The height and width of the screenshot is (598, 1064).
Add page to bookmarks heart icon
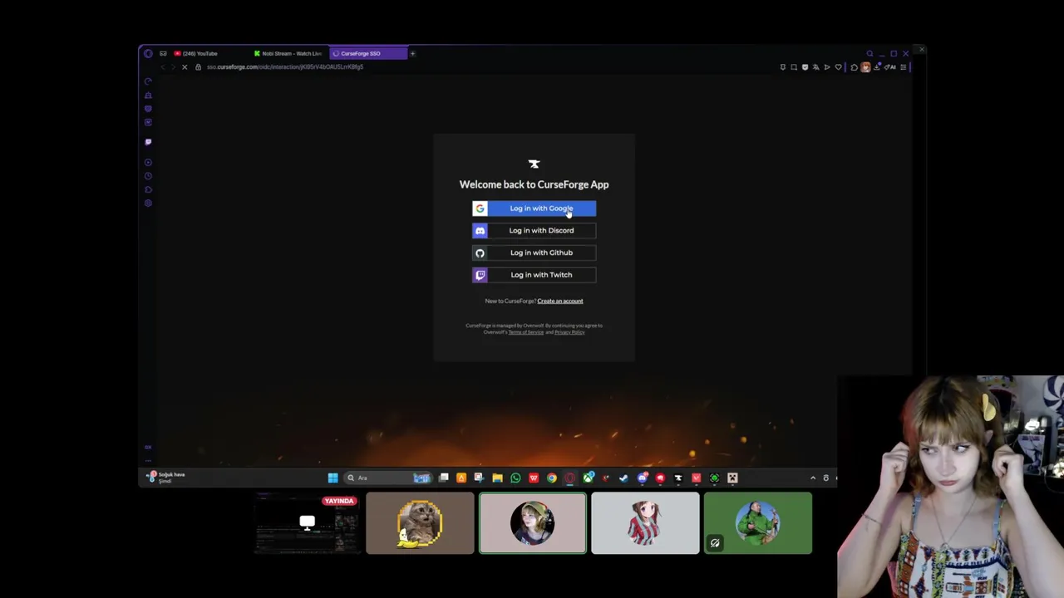click(838, 67)
